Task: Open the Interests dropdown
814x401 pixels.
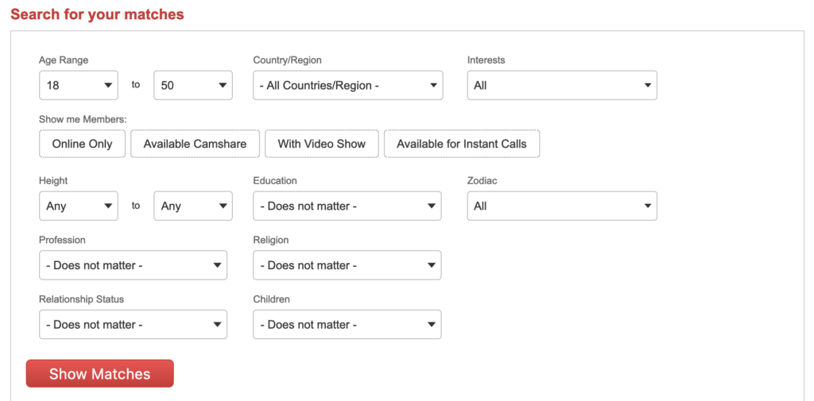Action: [562, 85]
